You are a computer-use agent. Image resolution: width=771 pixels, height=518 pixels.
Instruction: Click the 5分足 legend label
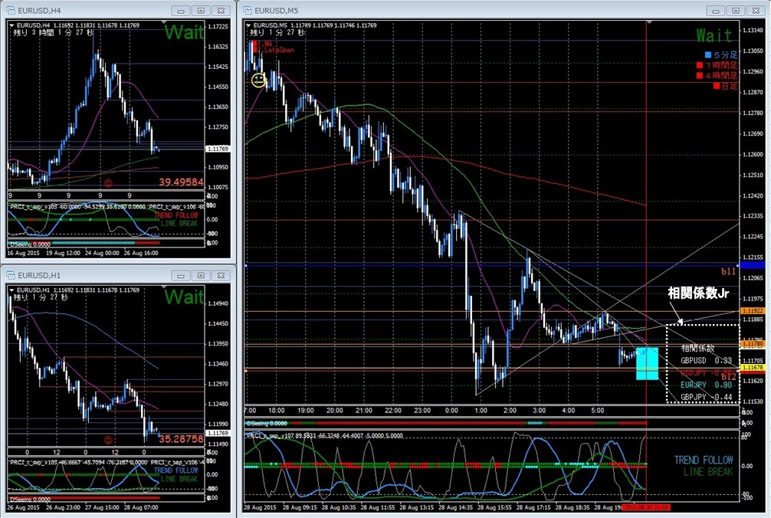click(725, 54)
